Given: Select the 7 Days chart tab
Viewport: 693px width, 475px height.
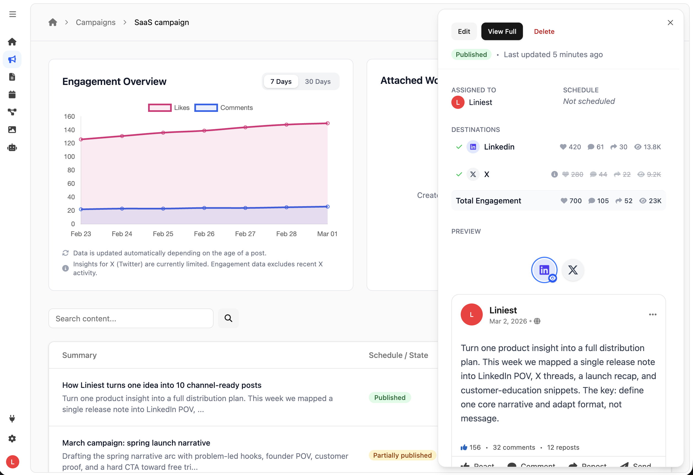Looking at the screenshot, I should (281, 81).
